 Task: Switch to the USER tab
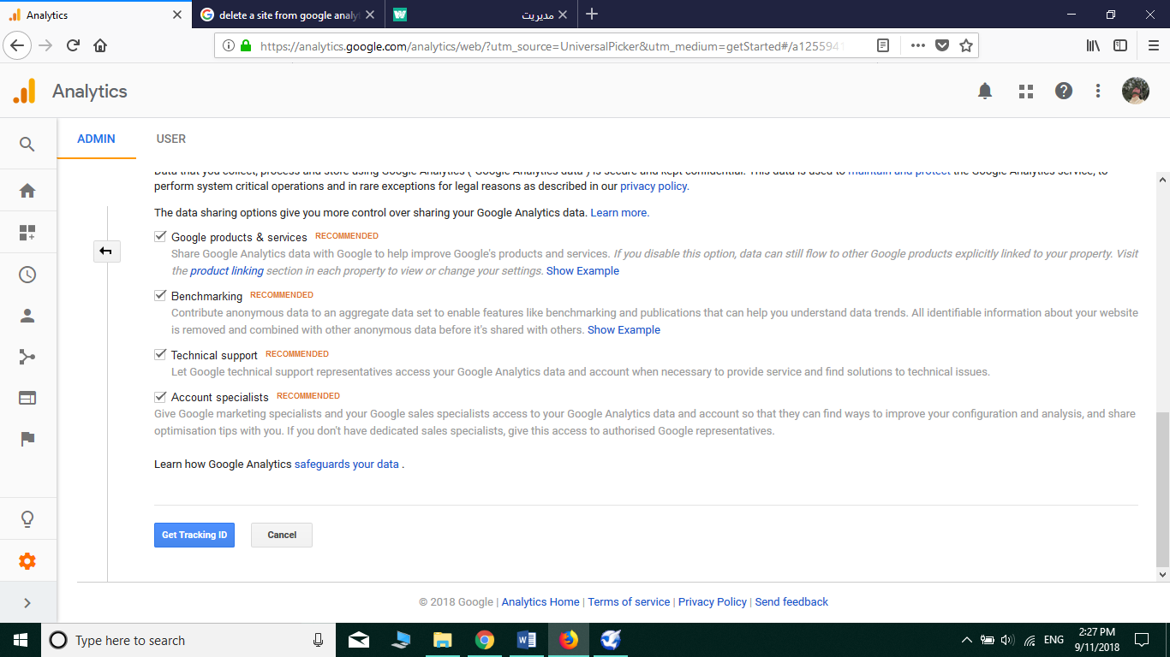(x=171, y=139)
